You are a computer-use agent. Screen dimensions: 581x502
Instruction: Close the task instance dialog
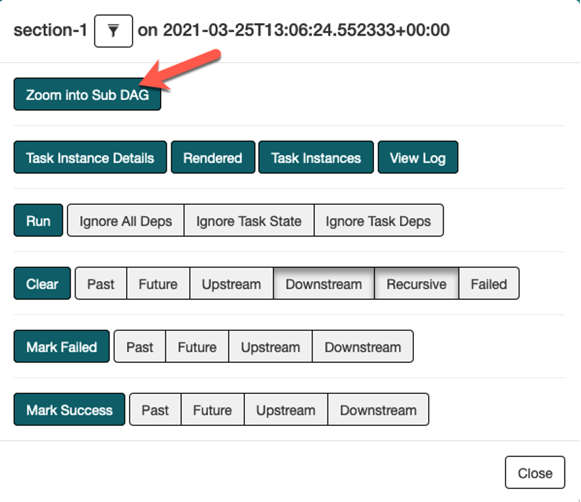(x=535, y=473)
